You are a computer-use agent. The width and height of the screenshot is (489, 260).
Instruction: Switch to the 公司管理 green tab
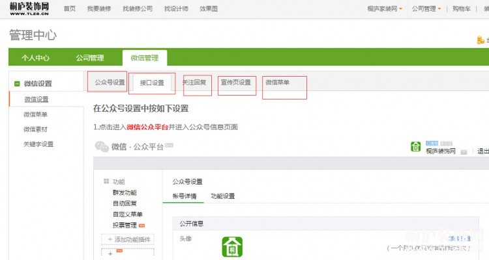click(x=89, y=58)
